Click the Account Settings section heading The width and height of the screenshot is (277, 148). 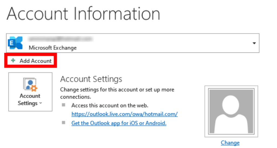tap(91, 79)
